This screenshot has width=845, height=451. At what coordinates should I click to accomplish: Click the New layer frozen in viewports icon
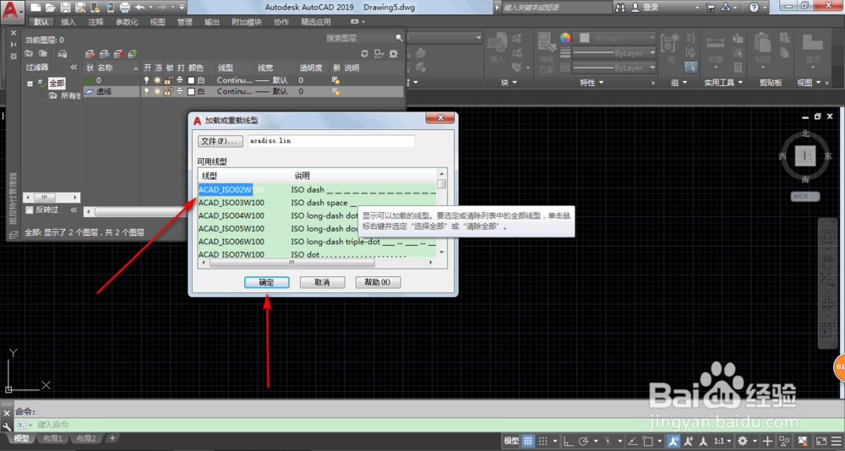tap(105, 54)
